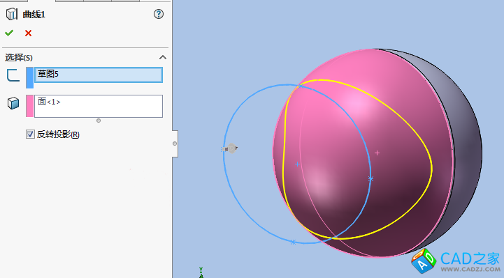
Task: Select the 面<1> face selection box
Action: [x=99, y=106]
